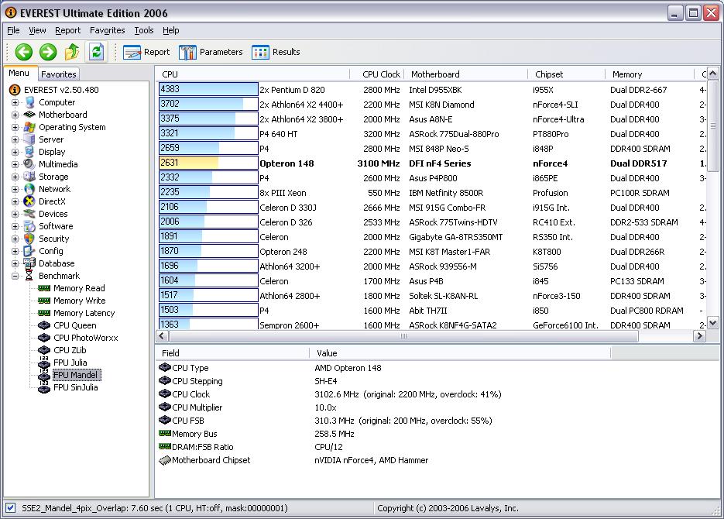The width and height of the screenshot is (724, 519).
Task: Select the Memory Latency benchmark
Action: (84, 313)
